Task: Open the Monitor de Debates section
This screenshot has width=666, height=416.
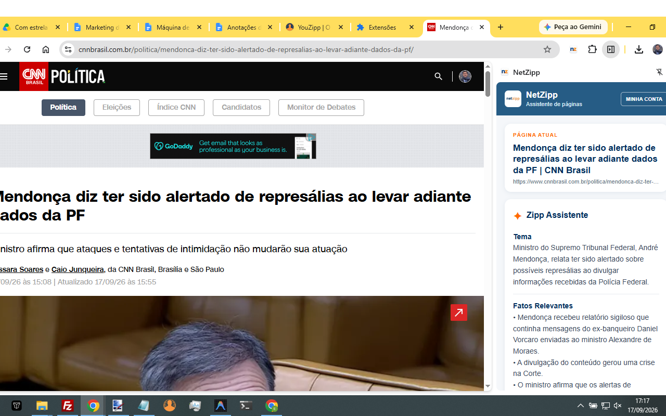Action: [x=321, y=108]
